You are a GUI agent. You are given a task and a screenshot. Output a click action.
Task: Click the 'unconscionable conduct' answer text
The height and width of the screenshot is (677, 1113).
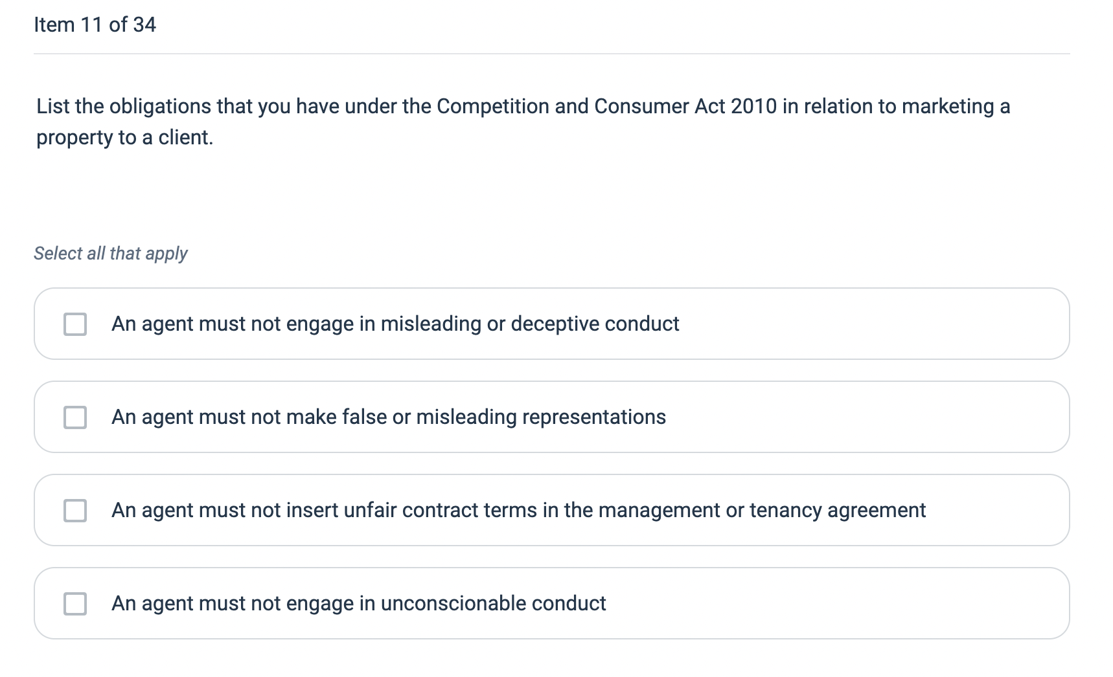click(x=358, y=603)
